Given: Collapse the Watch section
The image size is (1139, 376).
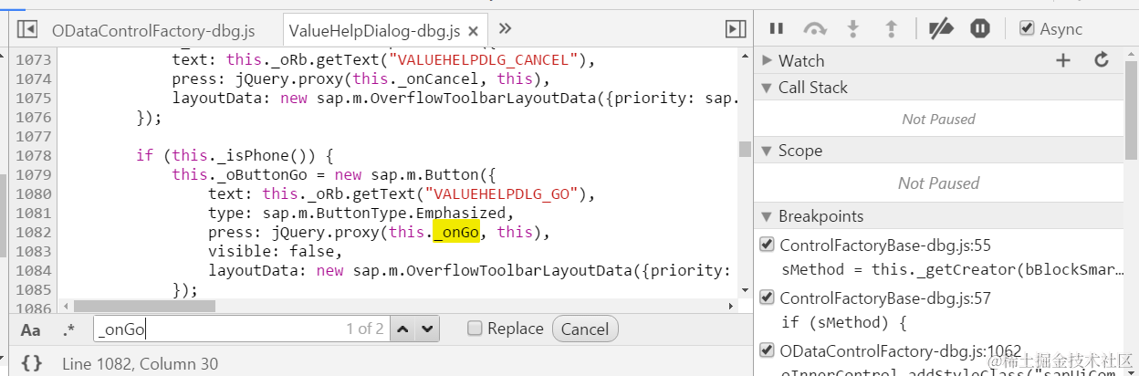Looking at the screenshot, I should (x=767, y=60).
